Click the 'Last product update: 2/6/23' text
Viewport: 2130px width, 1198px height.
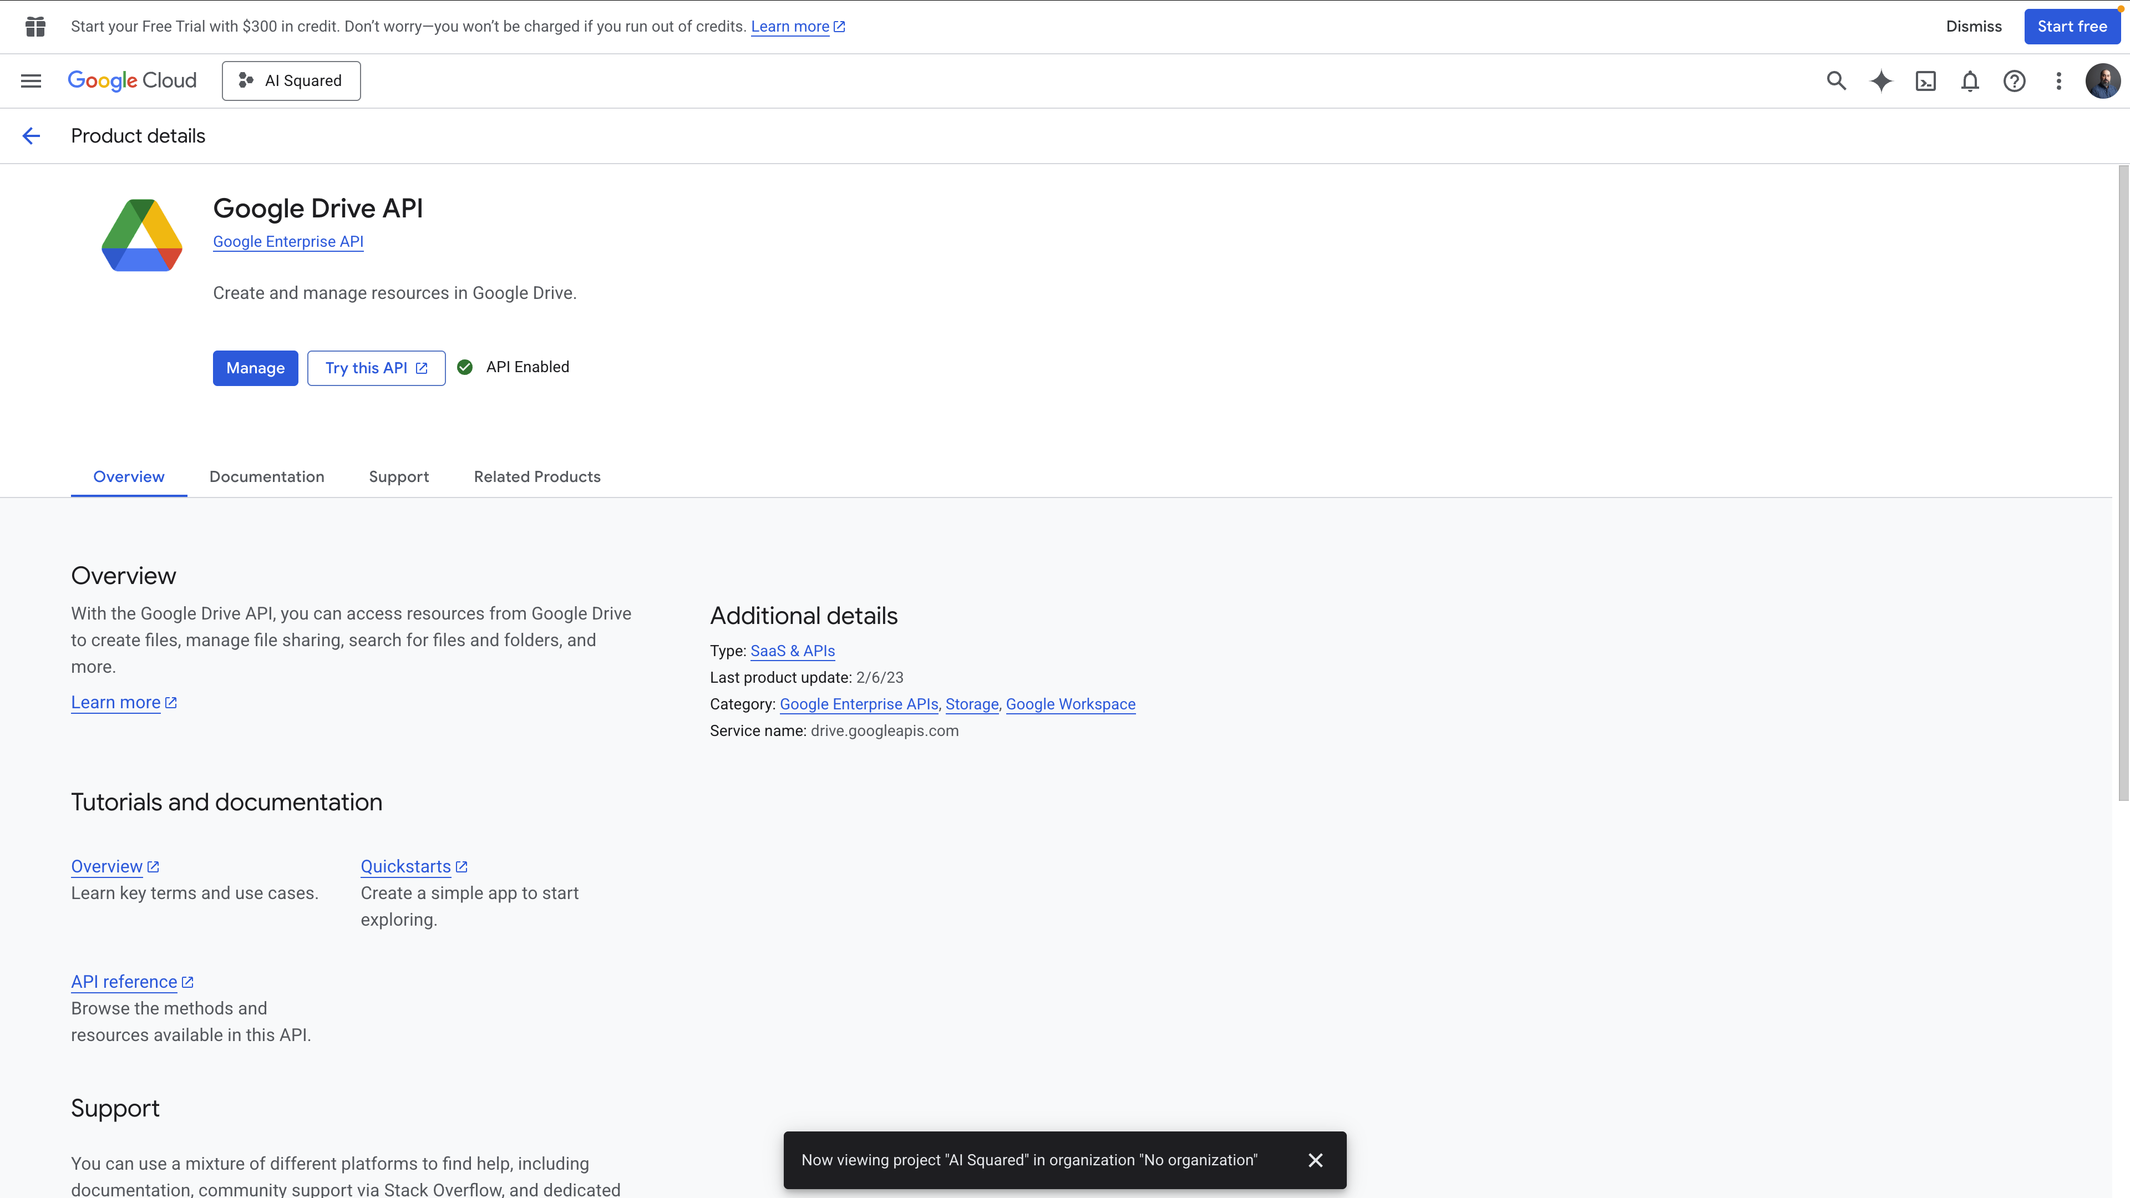pos(807,678)
